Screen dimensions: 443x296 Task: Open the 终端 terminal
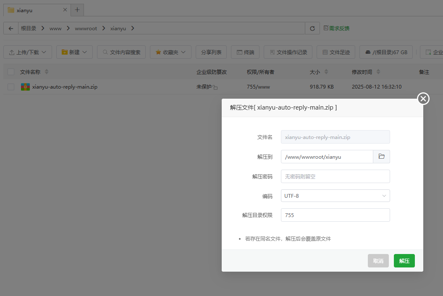(x=245, y=52)
